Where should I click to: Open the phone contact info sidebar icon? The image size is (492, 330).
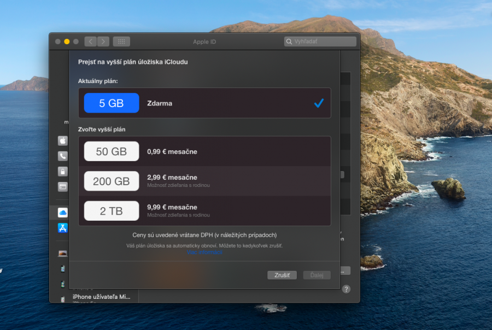coord(63,156)
